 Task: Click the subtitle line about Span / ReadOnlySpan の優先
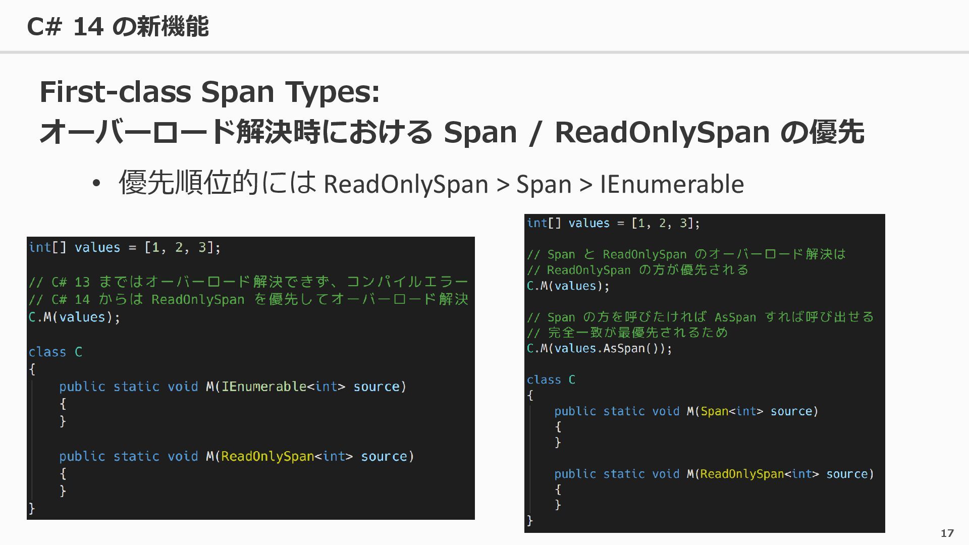[452, 132]
